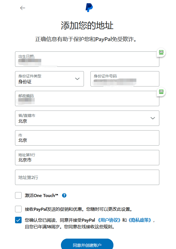This screenshot has width=176, height=249.
Task: Click the 身份证件号码 input field
Action: pyautogui.click(x=125, y=79)
